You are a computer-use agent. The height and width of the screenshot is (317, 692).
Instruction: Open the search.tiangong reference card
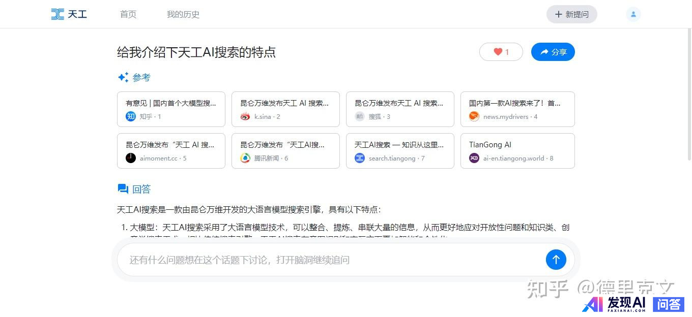(399, 150)
